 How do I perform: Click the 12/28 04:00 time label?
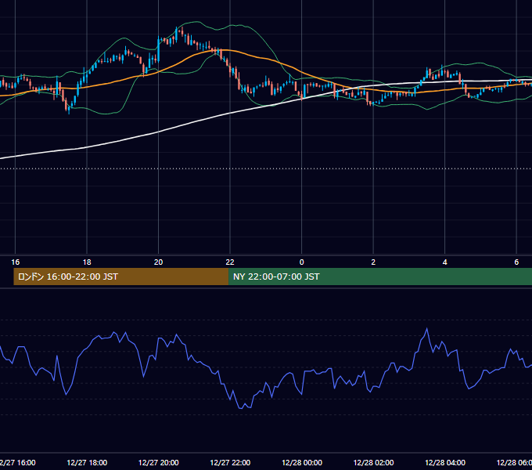(x=445, y=462)
